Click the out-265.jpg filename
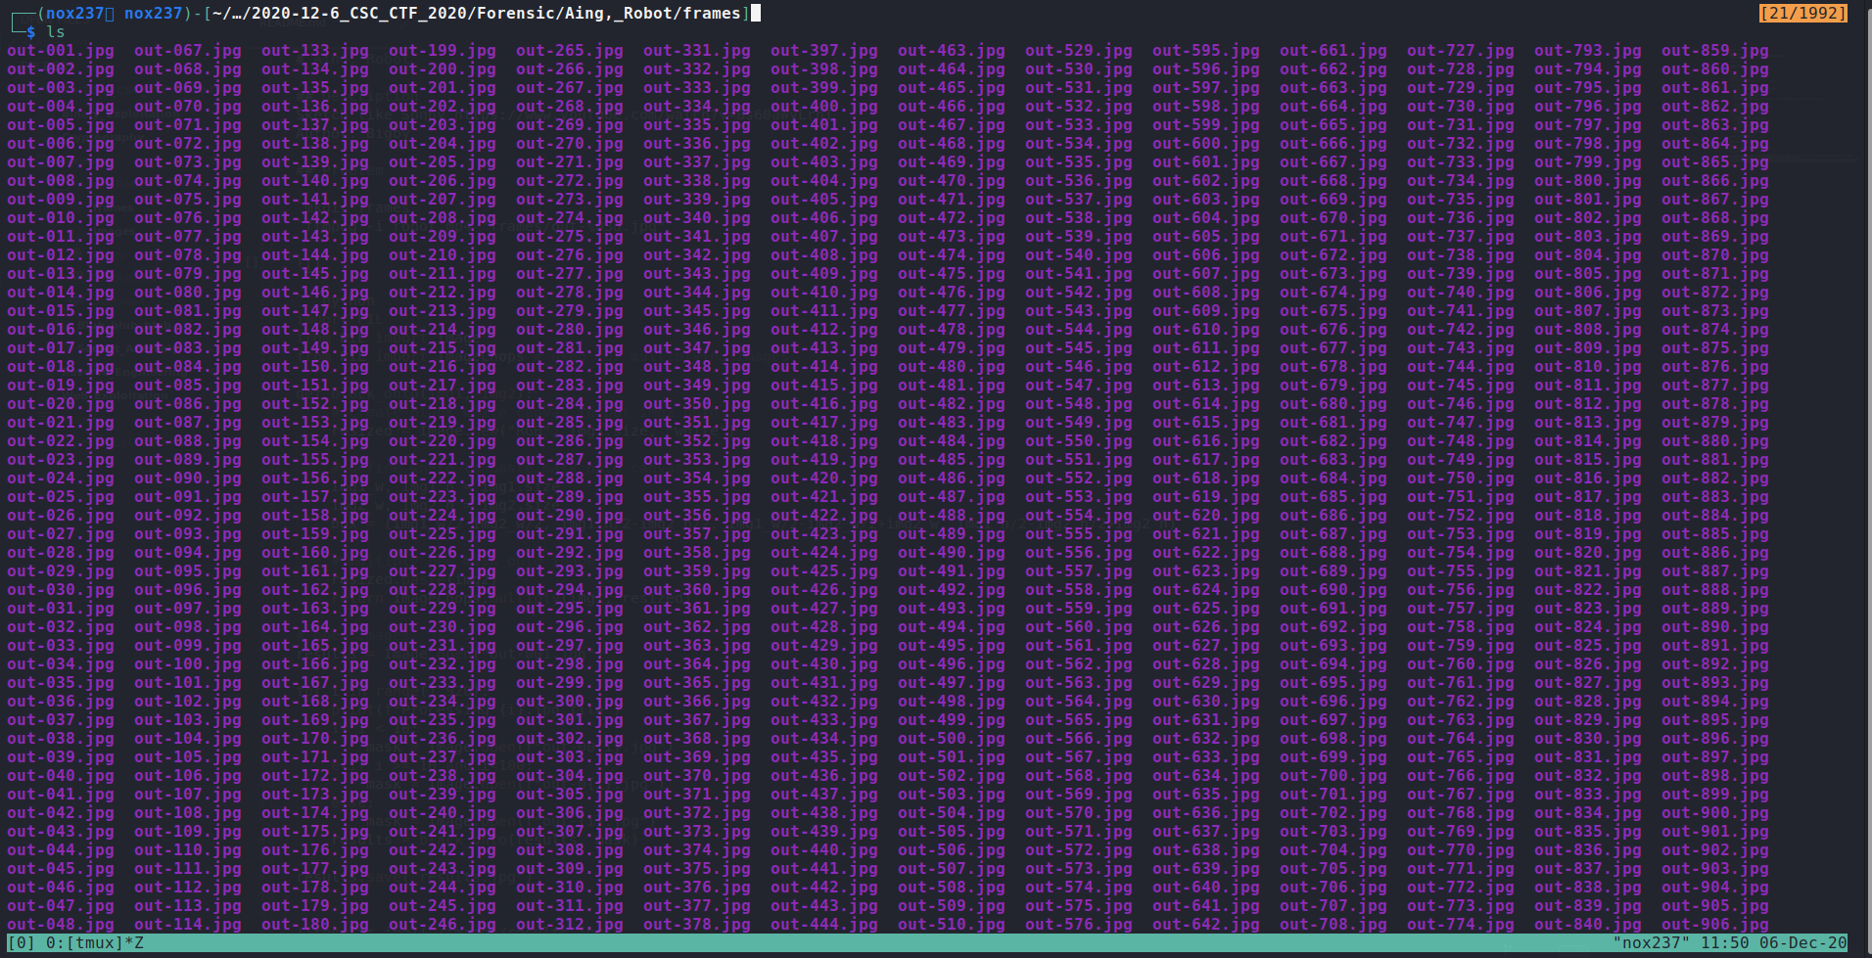 point(570,51)
